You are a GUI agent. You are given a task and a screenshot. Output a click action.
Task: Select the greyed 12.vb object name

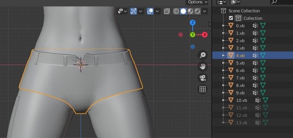coord(242,115)
